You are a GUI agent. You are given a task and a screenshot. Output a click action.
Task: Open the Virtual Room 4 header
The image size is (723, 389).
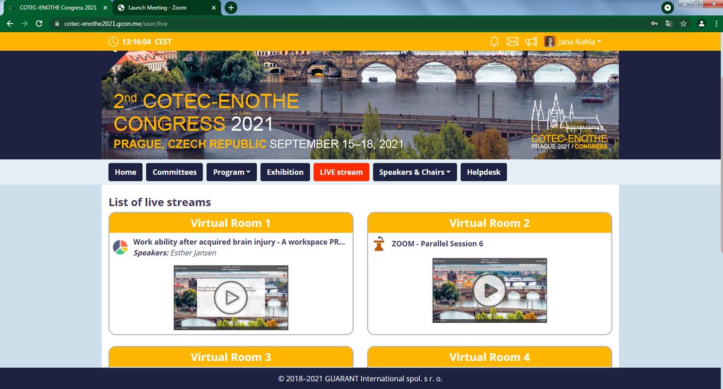[x=489, y=357]
